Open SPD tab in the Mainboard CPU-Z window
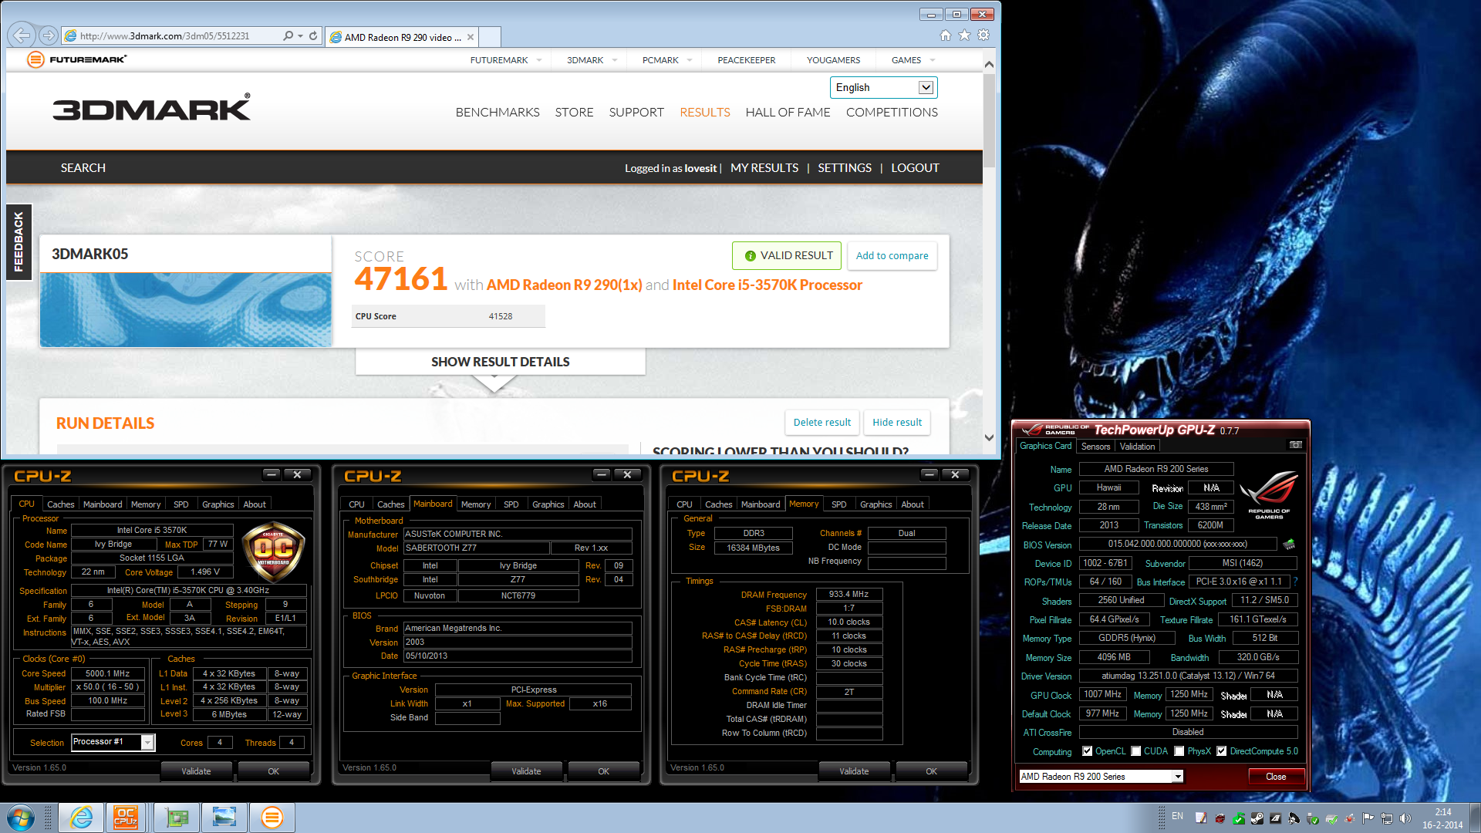Screen dimensions: 1481x833 (x=511, y=504)
